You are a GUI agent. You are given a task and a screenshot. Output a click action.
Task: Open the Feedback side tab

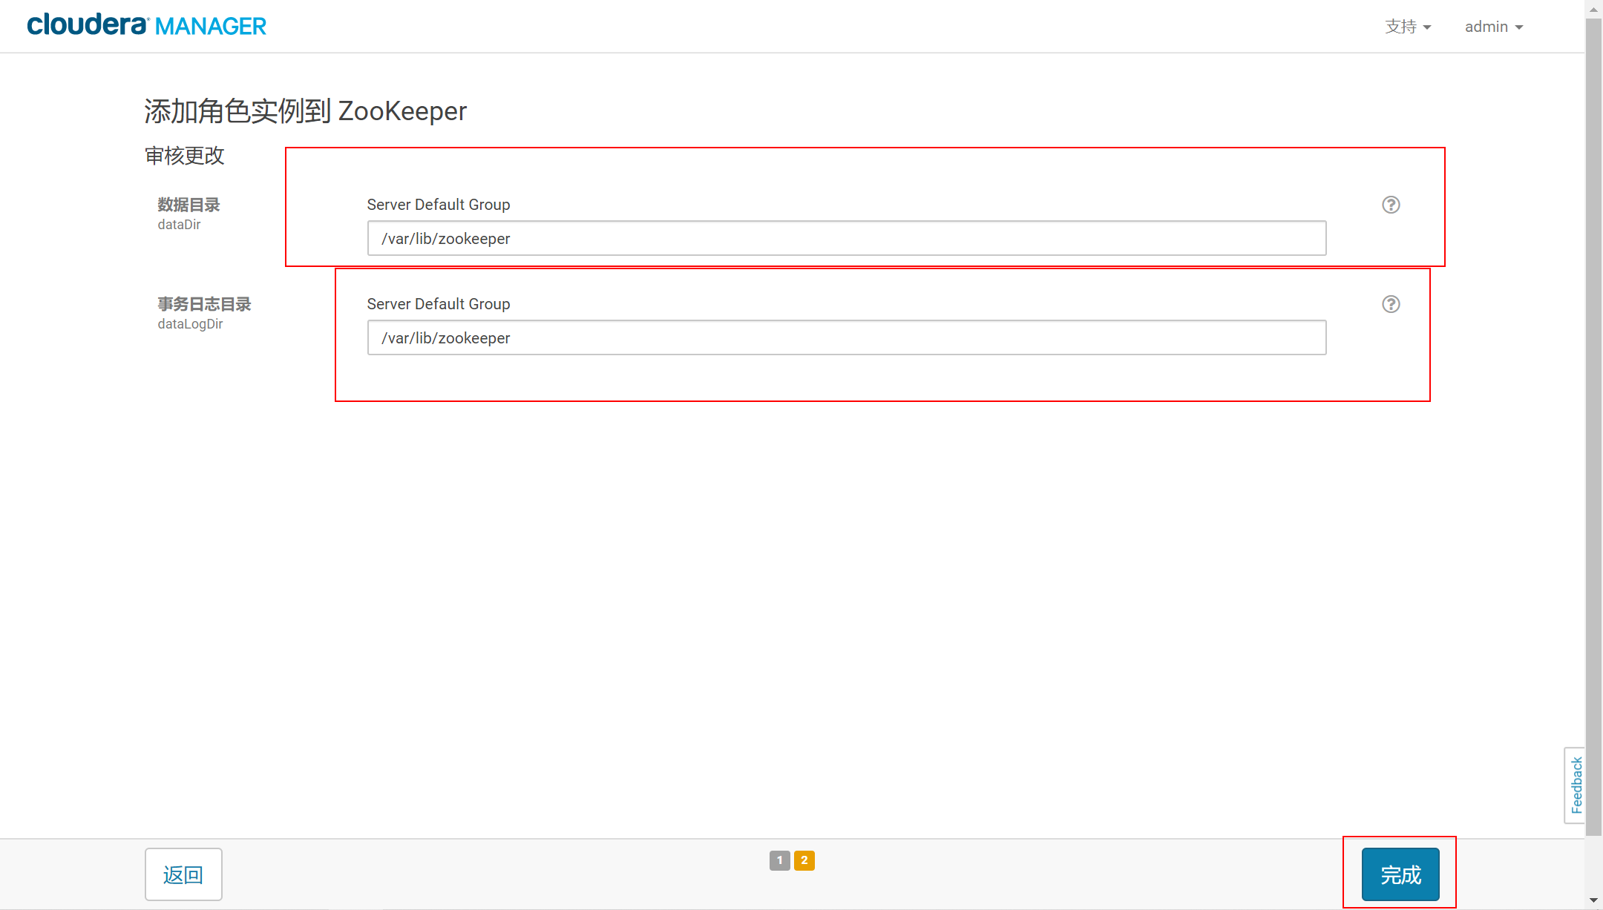pos(1576,785)
